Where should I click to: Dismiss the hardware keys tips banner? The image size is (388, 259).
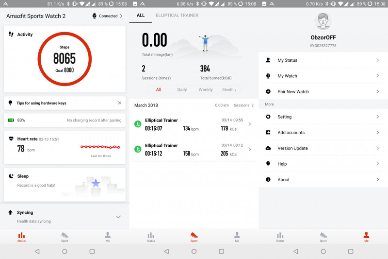(120, 103)
